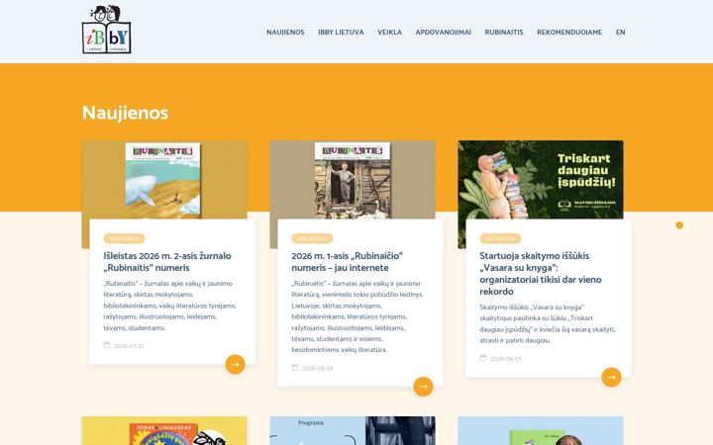The image size is (713, 445).
Task: Open the Veikla menu item
Action: click(390, 33)
